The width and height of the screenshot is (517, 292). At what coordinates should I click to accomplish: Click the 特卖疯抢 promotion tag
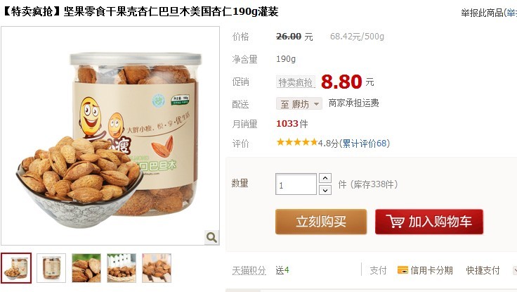[296, 82]
